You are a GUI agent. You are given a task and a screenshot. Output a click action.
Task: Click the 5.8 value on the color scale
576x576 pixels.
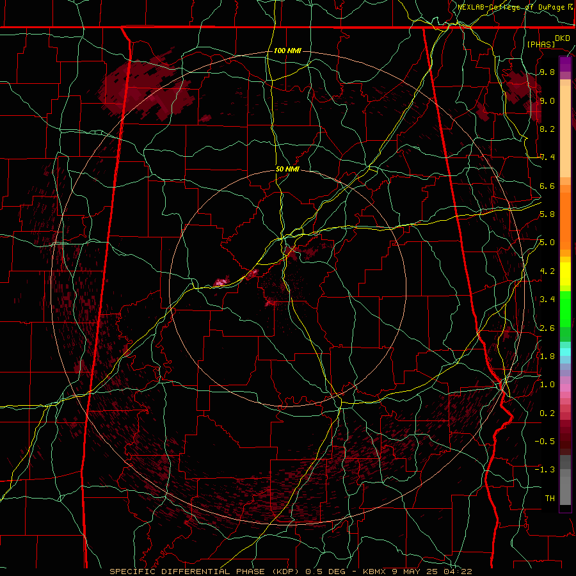point(547,214)
